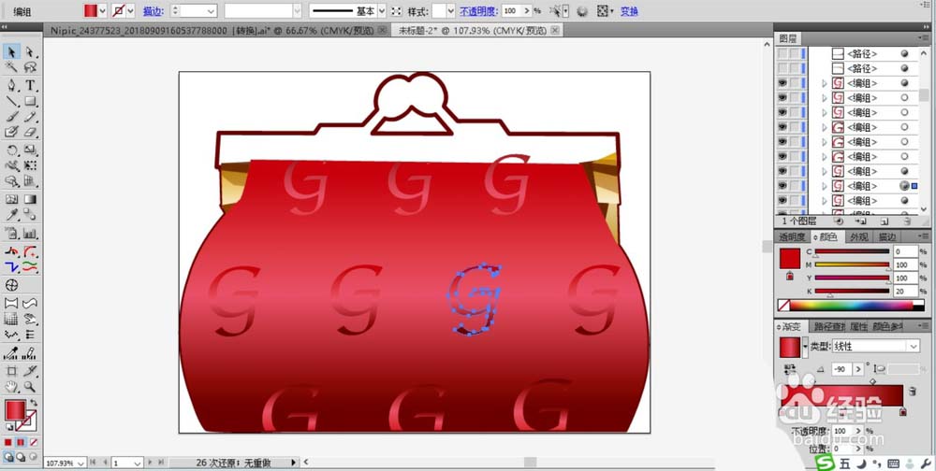Viewport: 936px width, 471px height.
Task: Choose the Free Transform tool
Action: tap(30, 165)
